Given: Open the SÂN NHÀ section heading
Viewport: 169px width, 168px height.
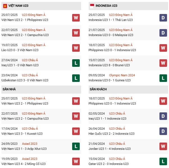Looking at the screenshot, I should pyautogui.click(x=9, y=89).
